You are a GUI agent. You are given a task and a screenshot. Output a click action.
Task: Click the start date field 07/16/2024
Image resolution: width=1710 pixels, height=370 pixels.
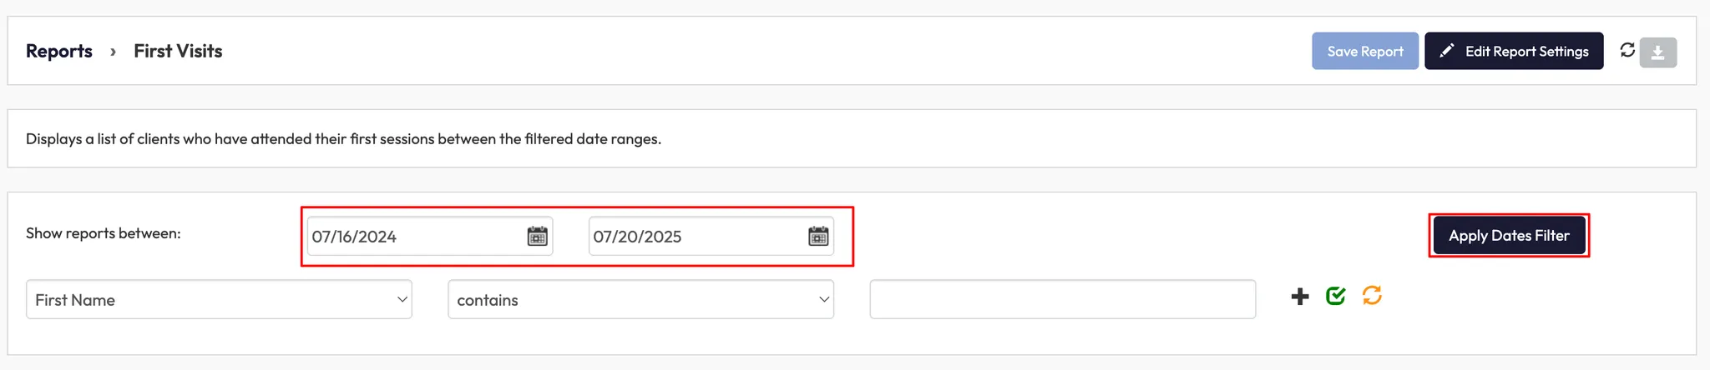coord(413,237)
